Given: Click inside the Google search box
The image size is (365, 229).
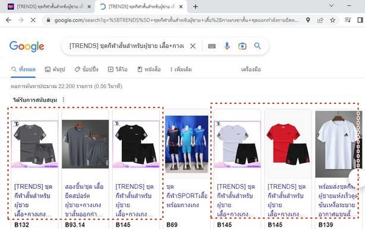Looking at the screenshot, I should [x=126, y=46].
